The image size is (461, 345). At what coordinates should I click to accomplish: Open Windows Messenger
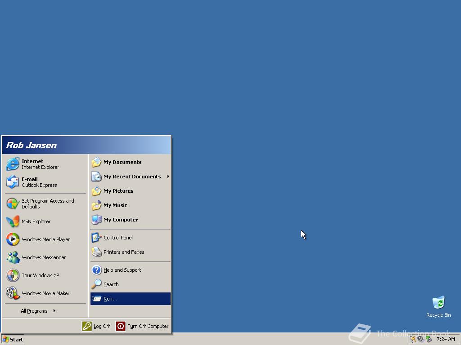click(45, 257)
